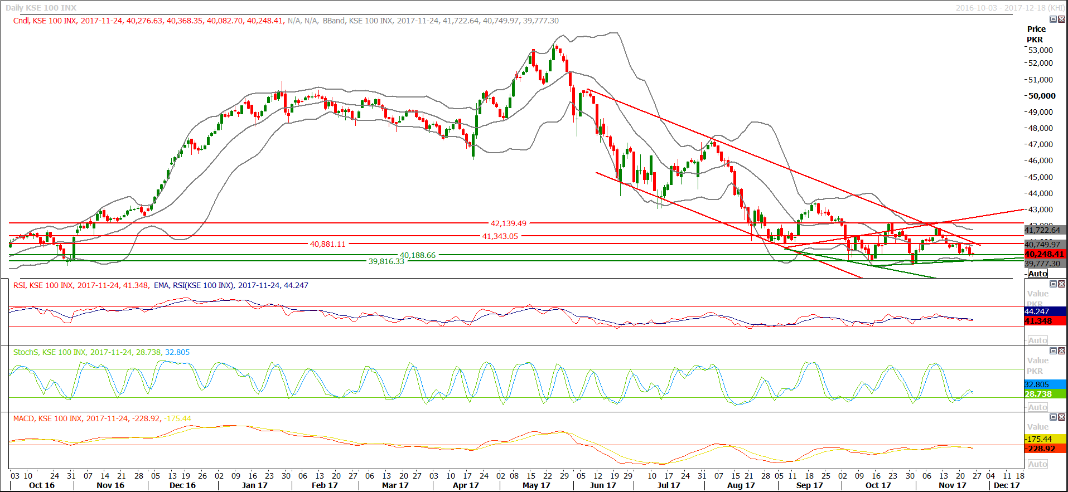The width and height of the screenshot is (1068, 492).
Task: Toggle Auto scale in RSI pane
Action: (1037, 340)
